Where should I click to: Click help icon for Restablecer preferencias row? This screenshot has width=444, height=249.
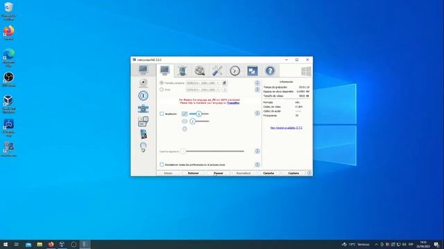tap(257, 165)
